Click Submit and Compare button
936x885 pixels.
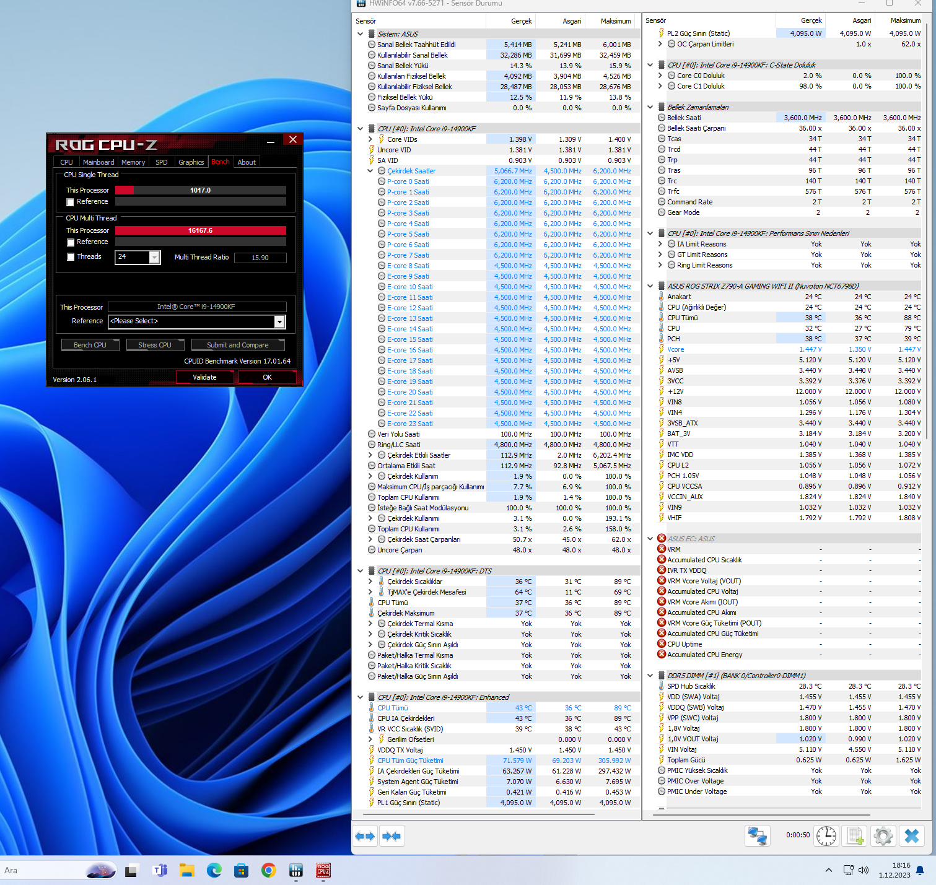[238, 345]
